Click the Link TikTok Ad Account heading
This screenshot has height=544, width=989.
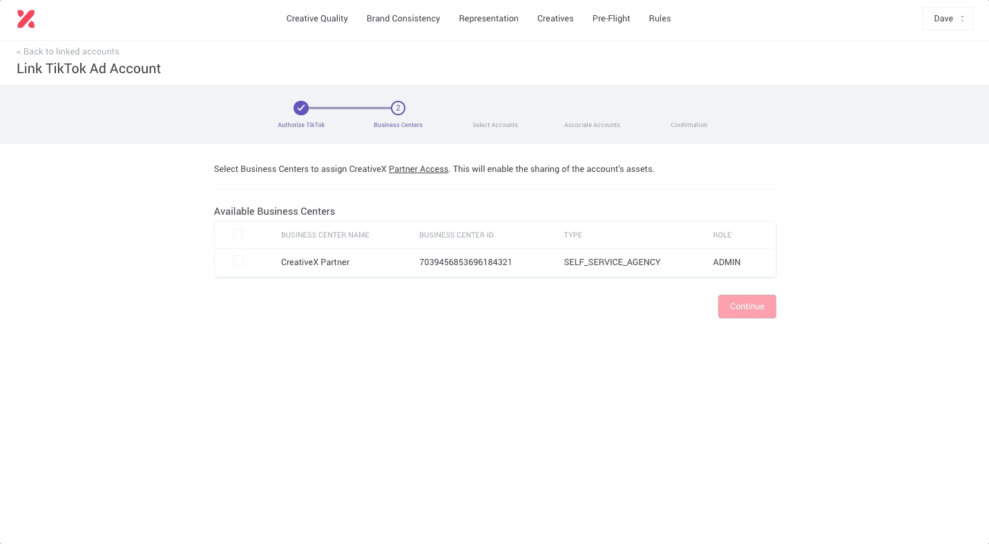tap(88, 68)
